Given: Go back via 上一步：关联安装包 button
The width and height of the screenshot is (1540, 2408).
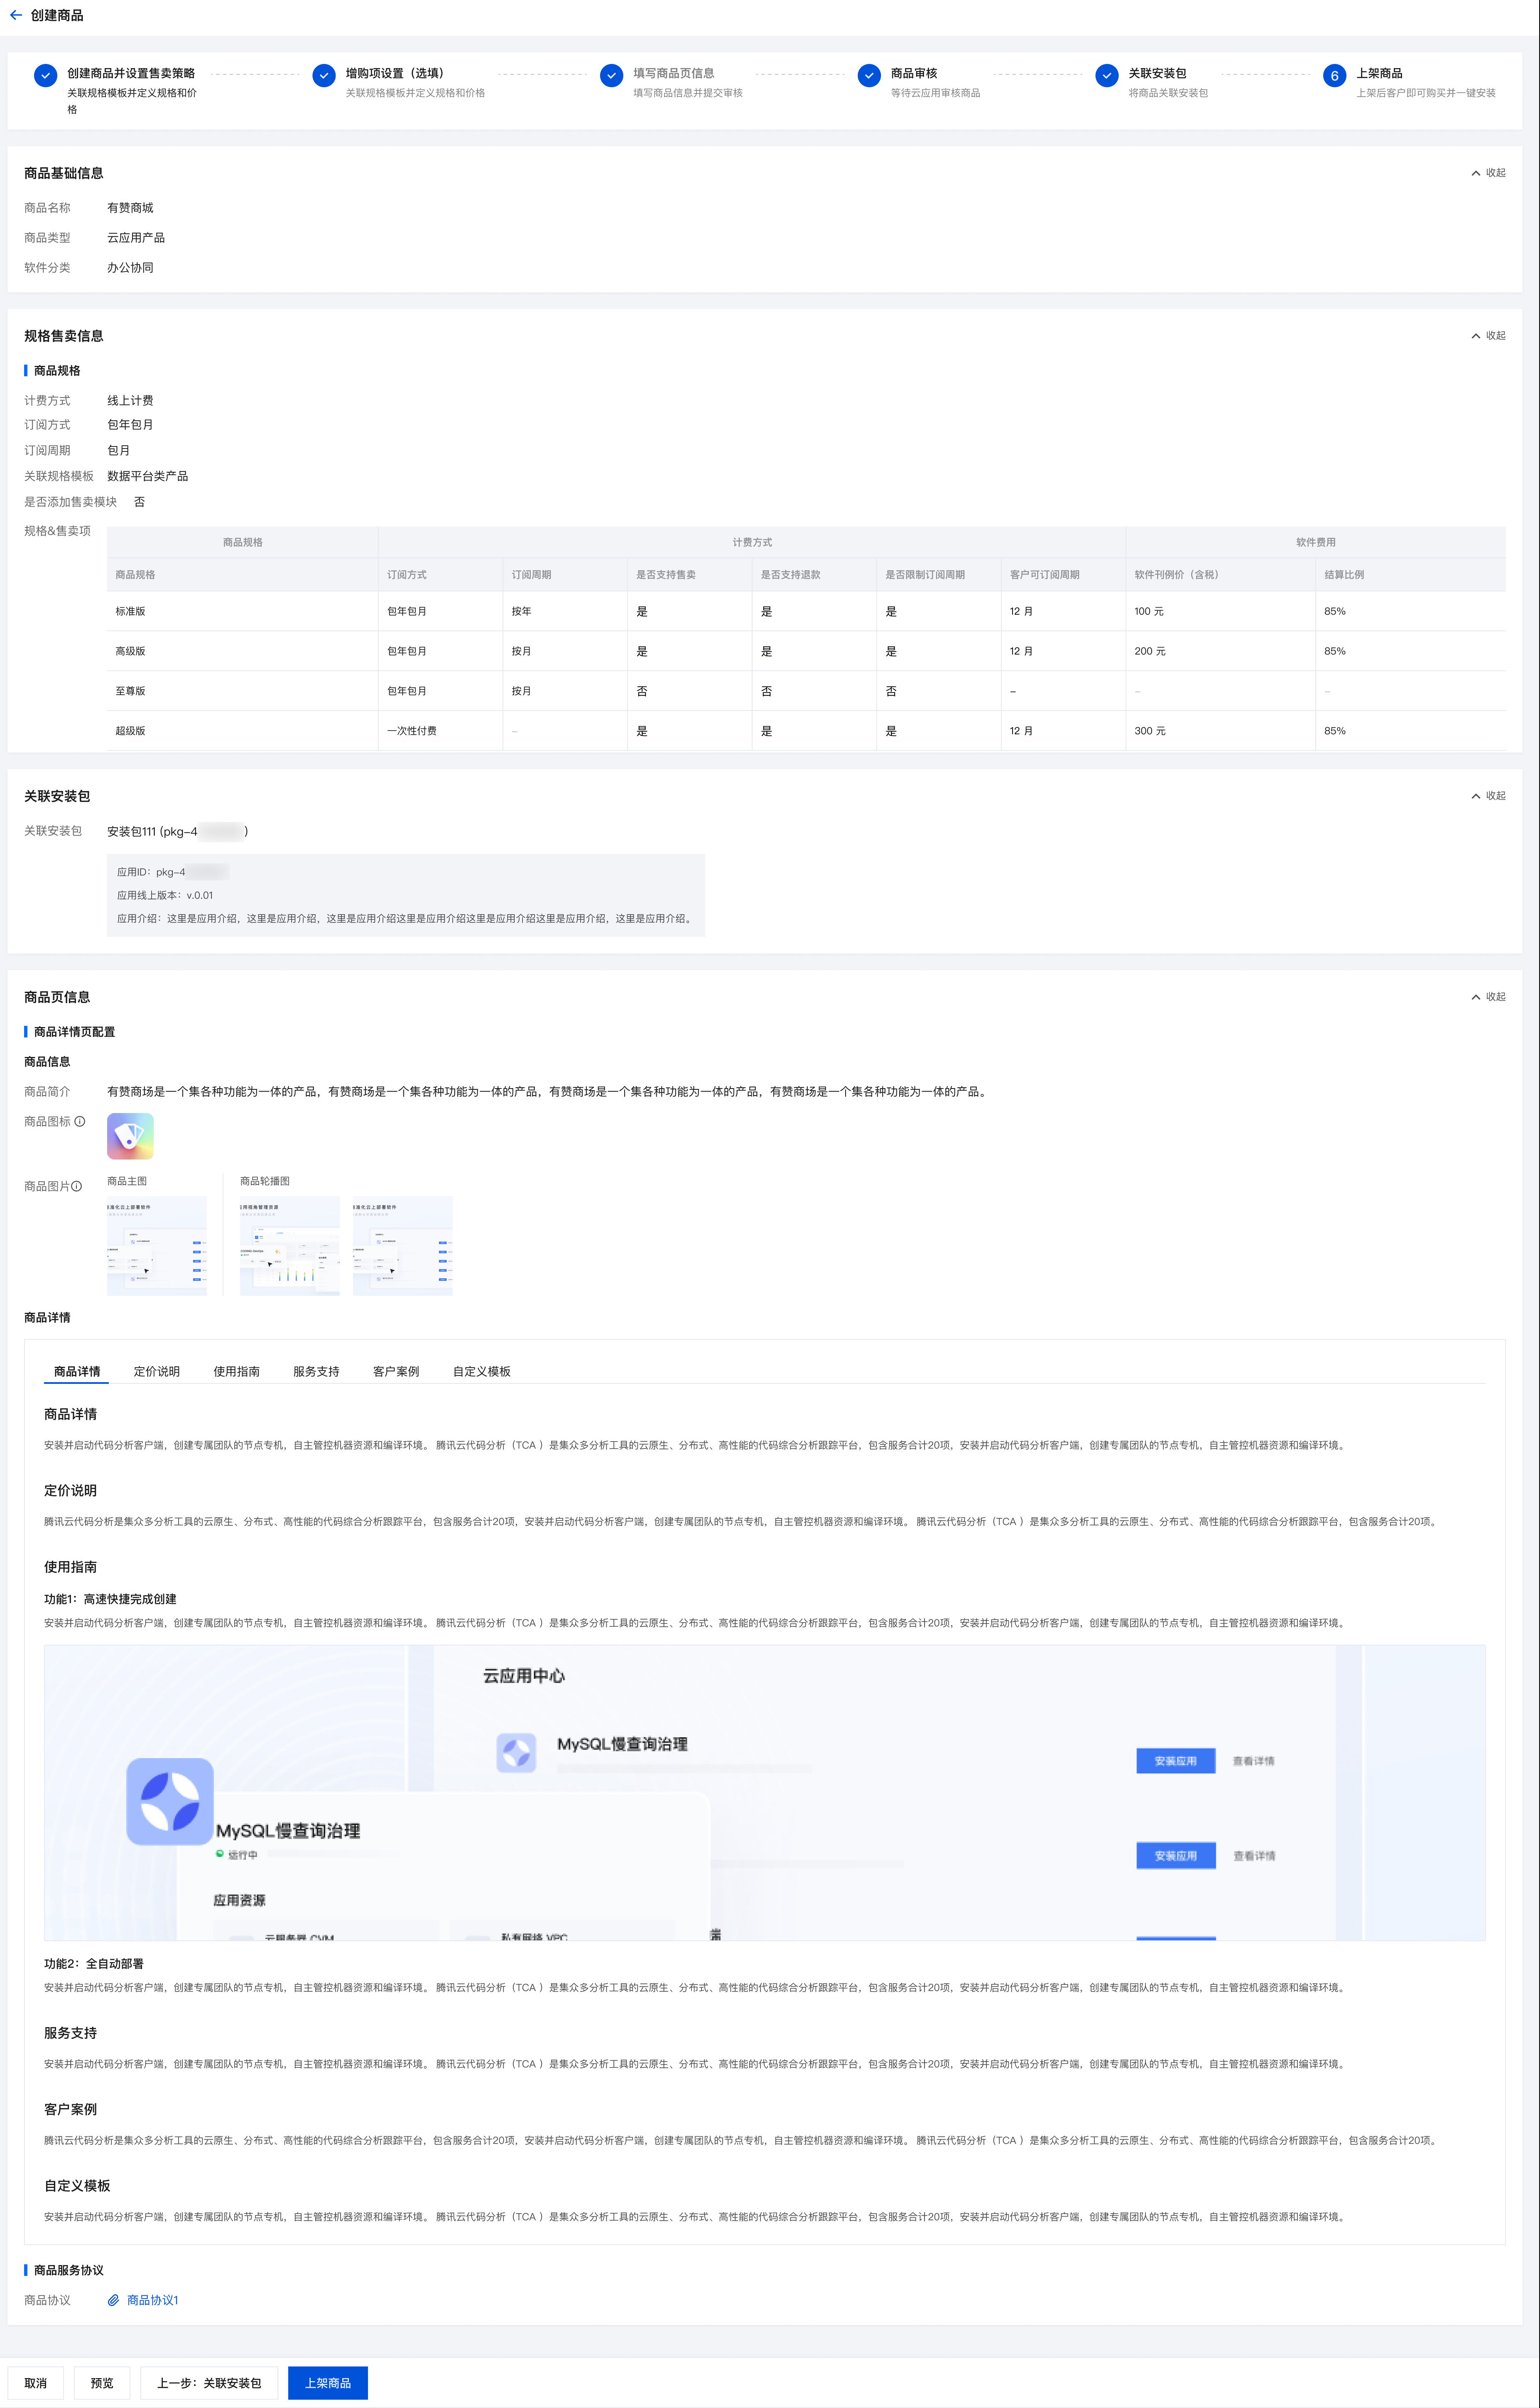Looking at the screenshot, I should coord(209,2383).
